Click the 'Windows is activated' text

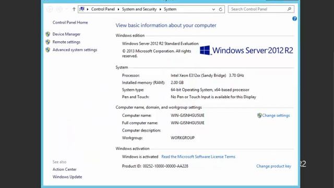click(140, 157)
